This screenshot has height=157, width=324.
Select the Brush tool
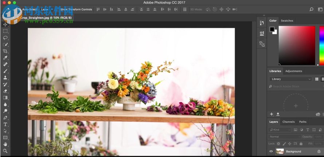(x=5, y=71)
